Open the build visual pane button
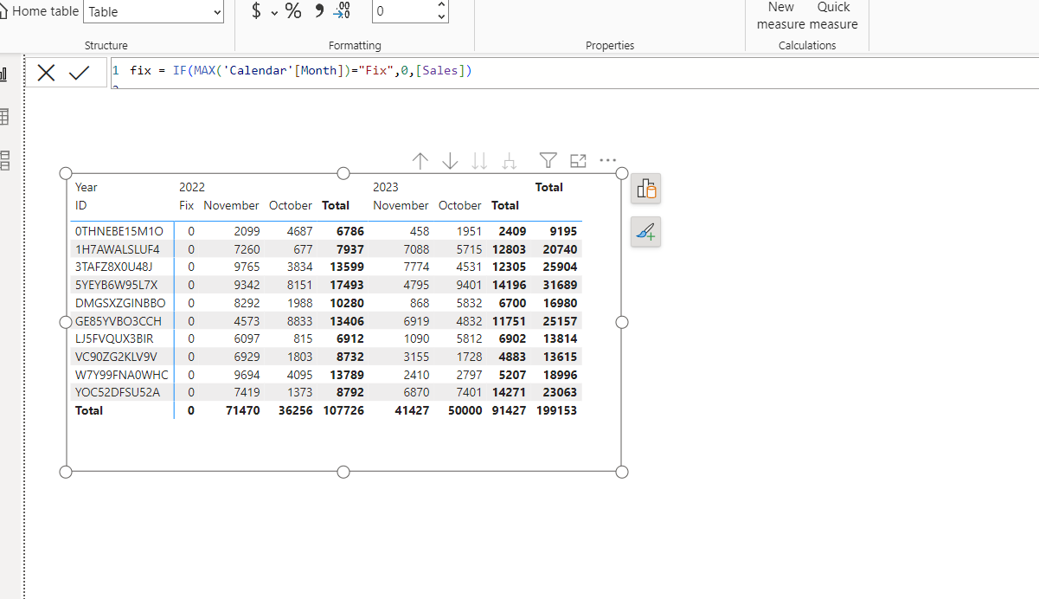The width and height of the screenshot is (1039, 599). [646, 188]
